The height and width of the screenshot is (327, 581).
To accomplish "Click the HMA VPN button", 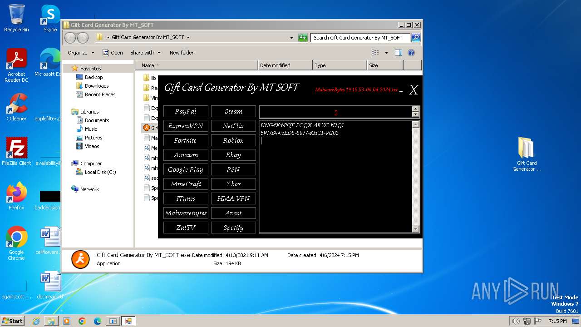I will [x=233, y=198].
